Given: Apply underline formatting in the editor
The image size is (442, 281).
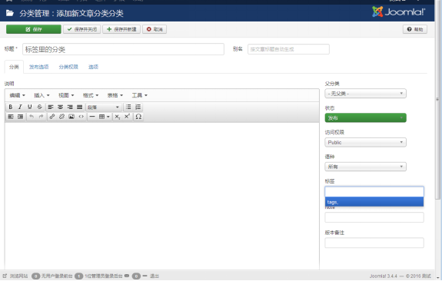Looking at the screenshot, I should [x=30, y=107].
